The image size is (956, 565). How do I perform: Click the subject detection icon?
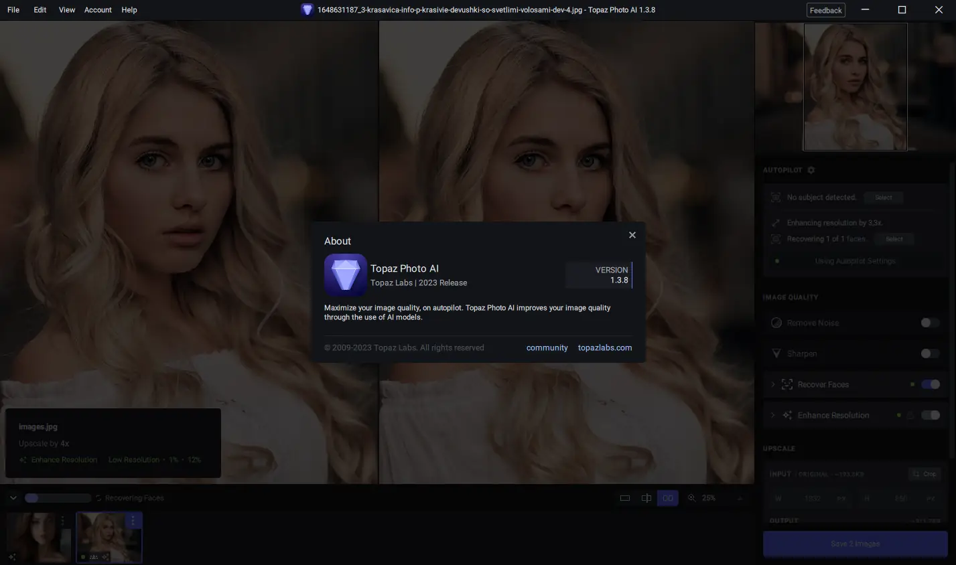(x=776, y=197)
